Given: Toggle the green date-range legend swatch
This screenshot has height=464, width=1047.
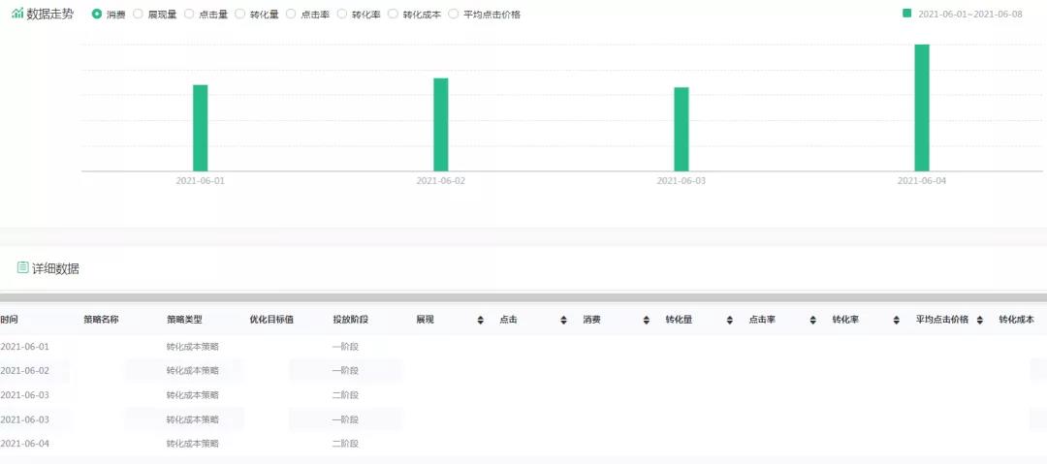Looking at the screenshot, I should pos(906,14).
